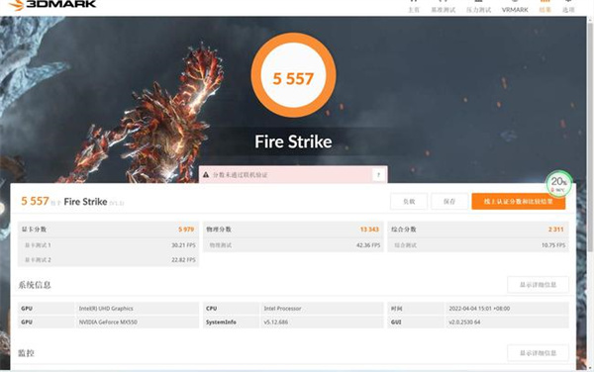Expand 系统信息 details with 显示详细信息
Screen dimensions: 594x372
point(538,285)
